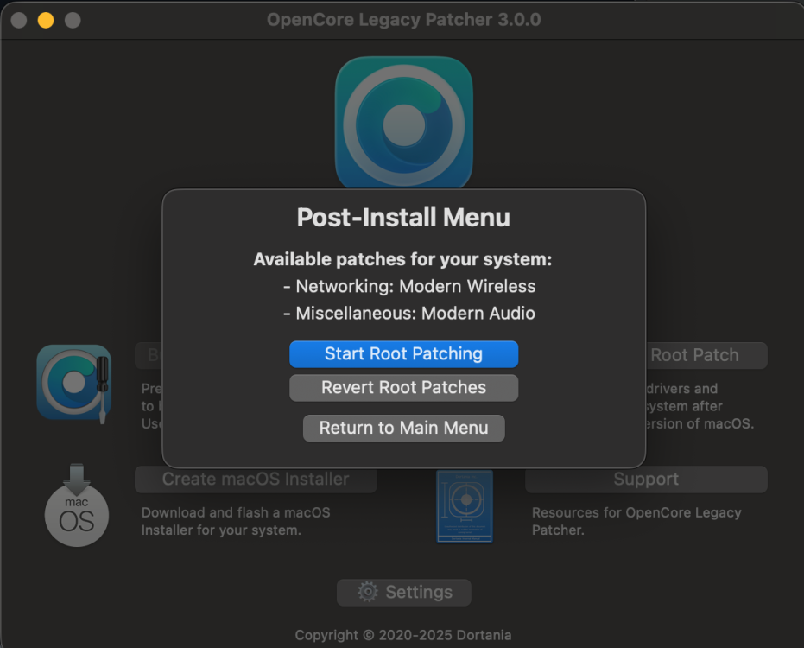Viewport: 804px width, 648px height.
Task: Click the gear icon in Settings
Action: [367, 592]
